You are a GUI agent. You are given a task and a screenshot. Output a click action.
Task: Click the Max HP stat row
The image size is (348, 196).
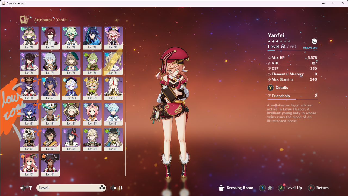pos(292,58)
